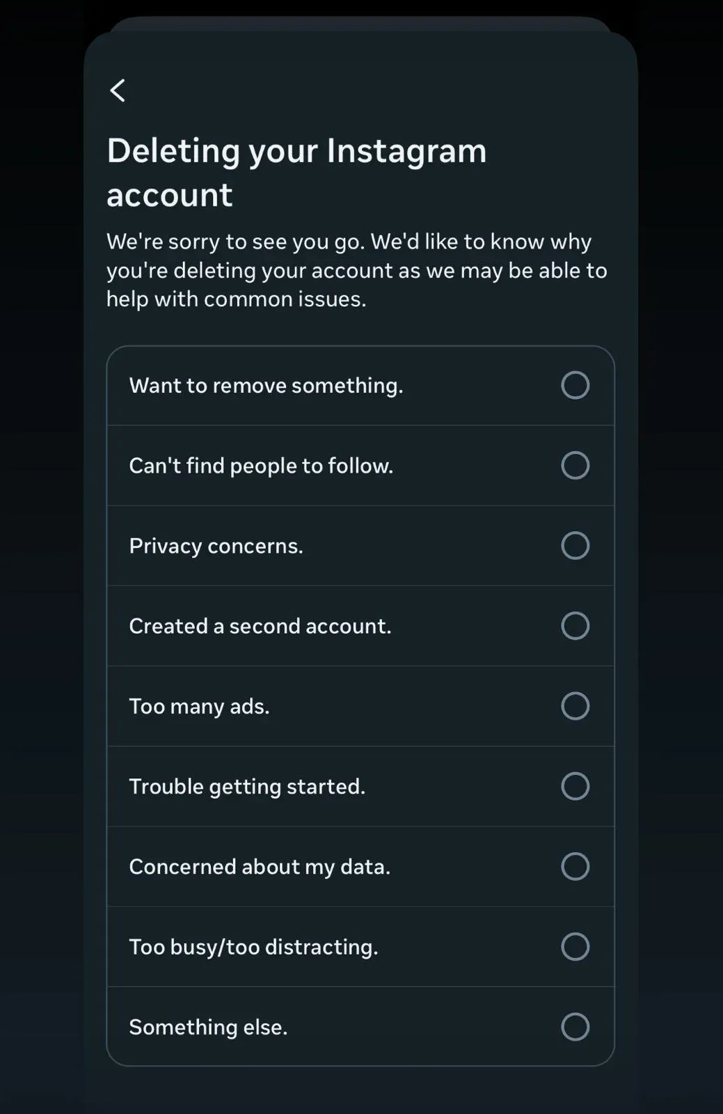Click the 'Concerned about my data.' label text
Screen dimensions: 723x1114
pyautogui.click(x=260, y=867)
